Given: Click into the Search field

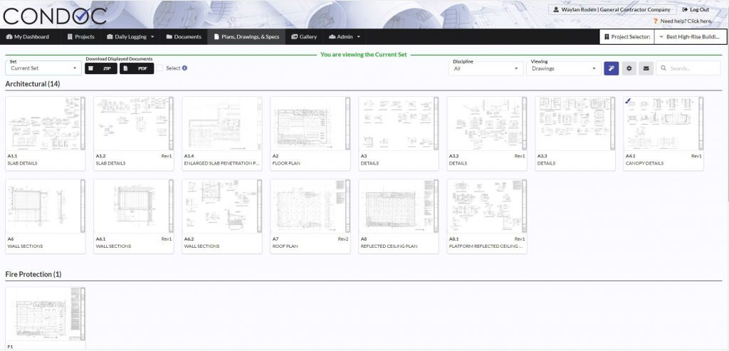Looking at the screenshot, I should point(688,68).
